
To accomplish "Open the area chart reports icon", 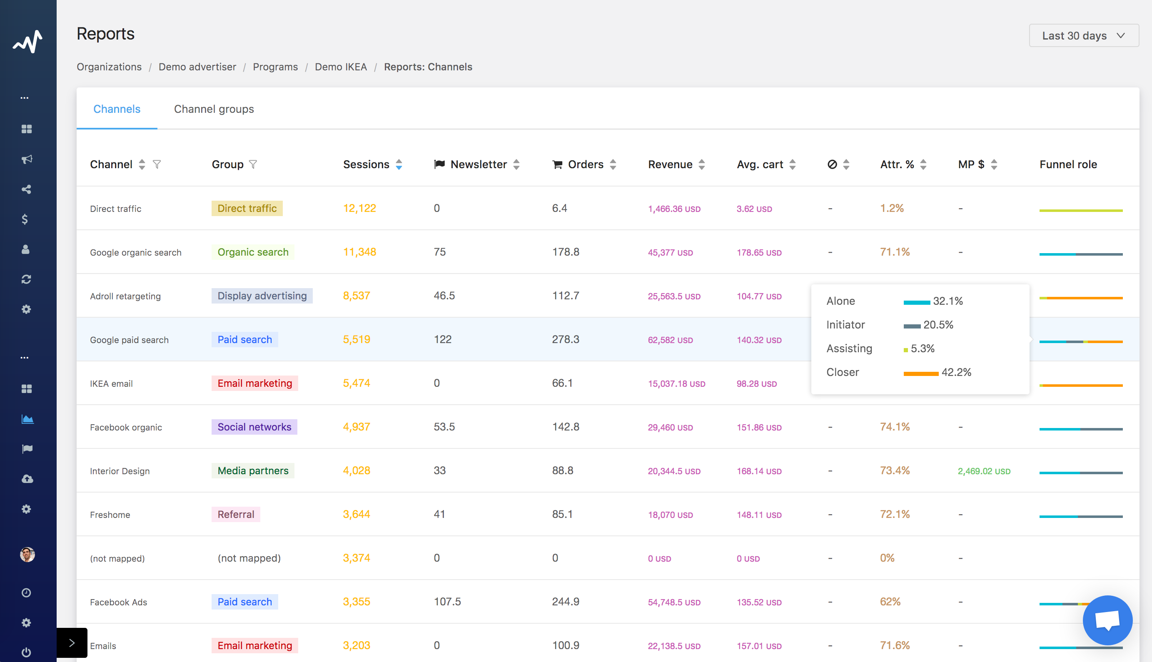I will click(27, 419).
